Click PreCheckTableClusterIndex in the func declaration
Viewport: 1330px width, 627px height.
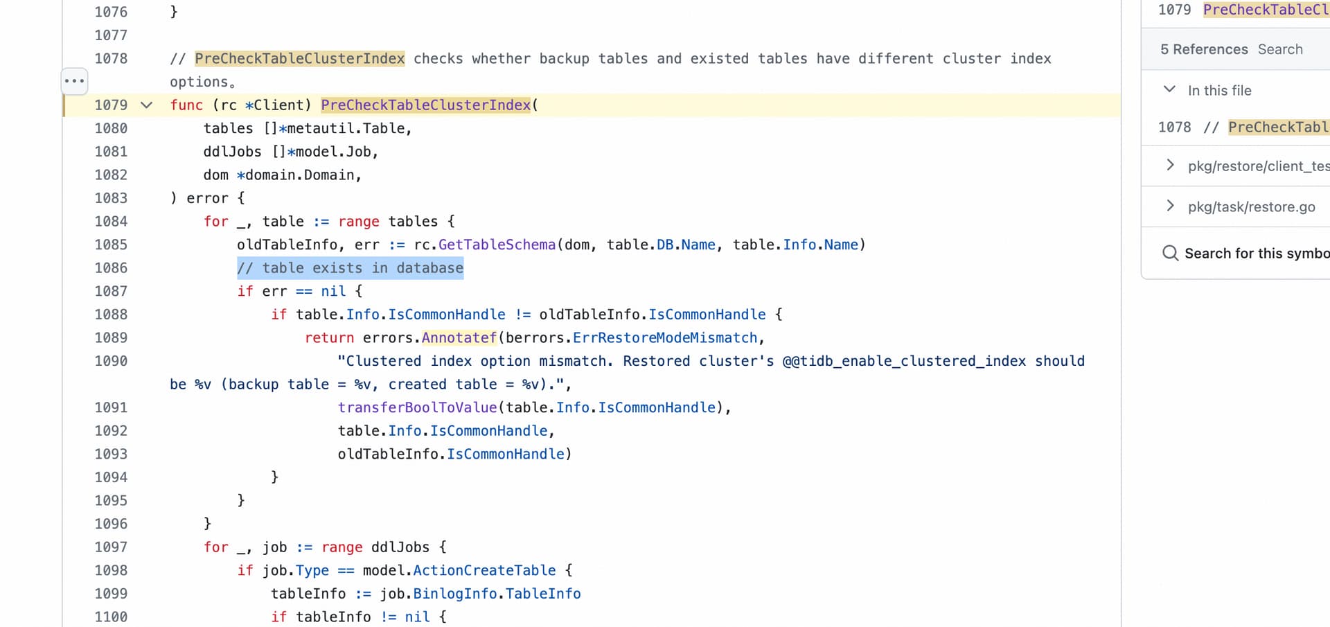coord(425,105)
